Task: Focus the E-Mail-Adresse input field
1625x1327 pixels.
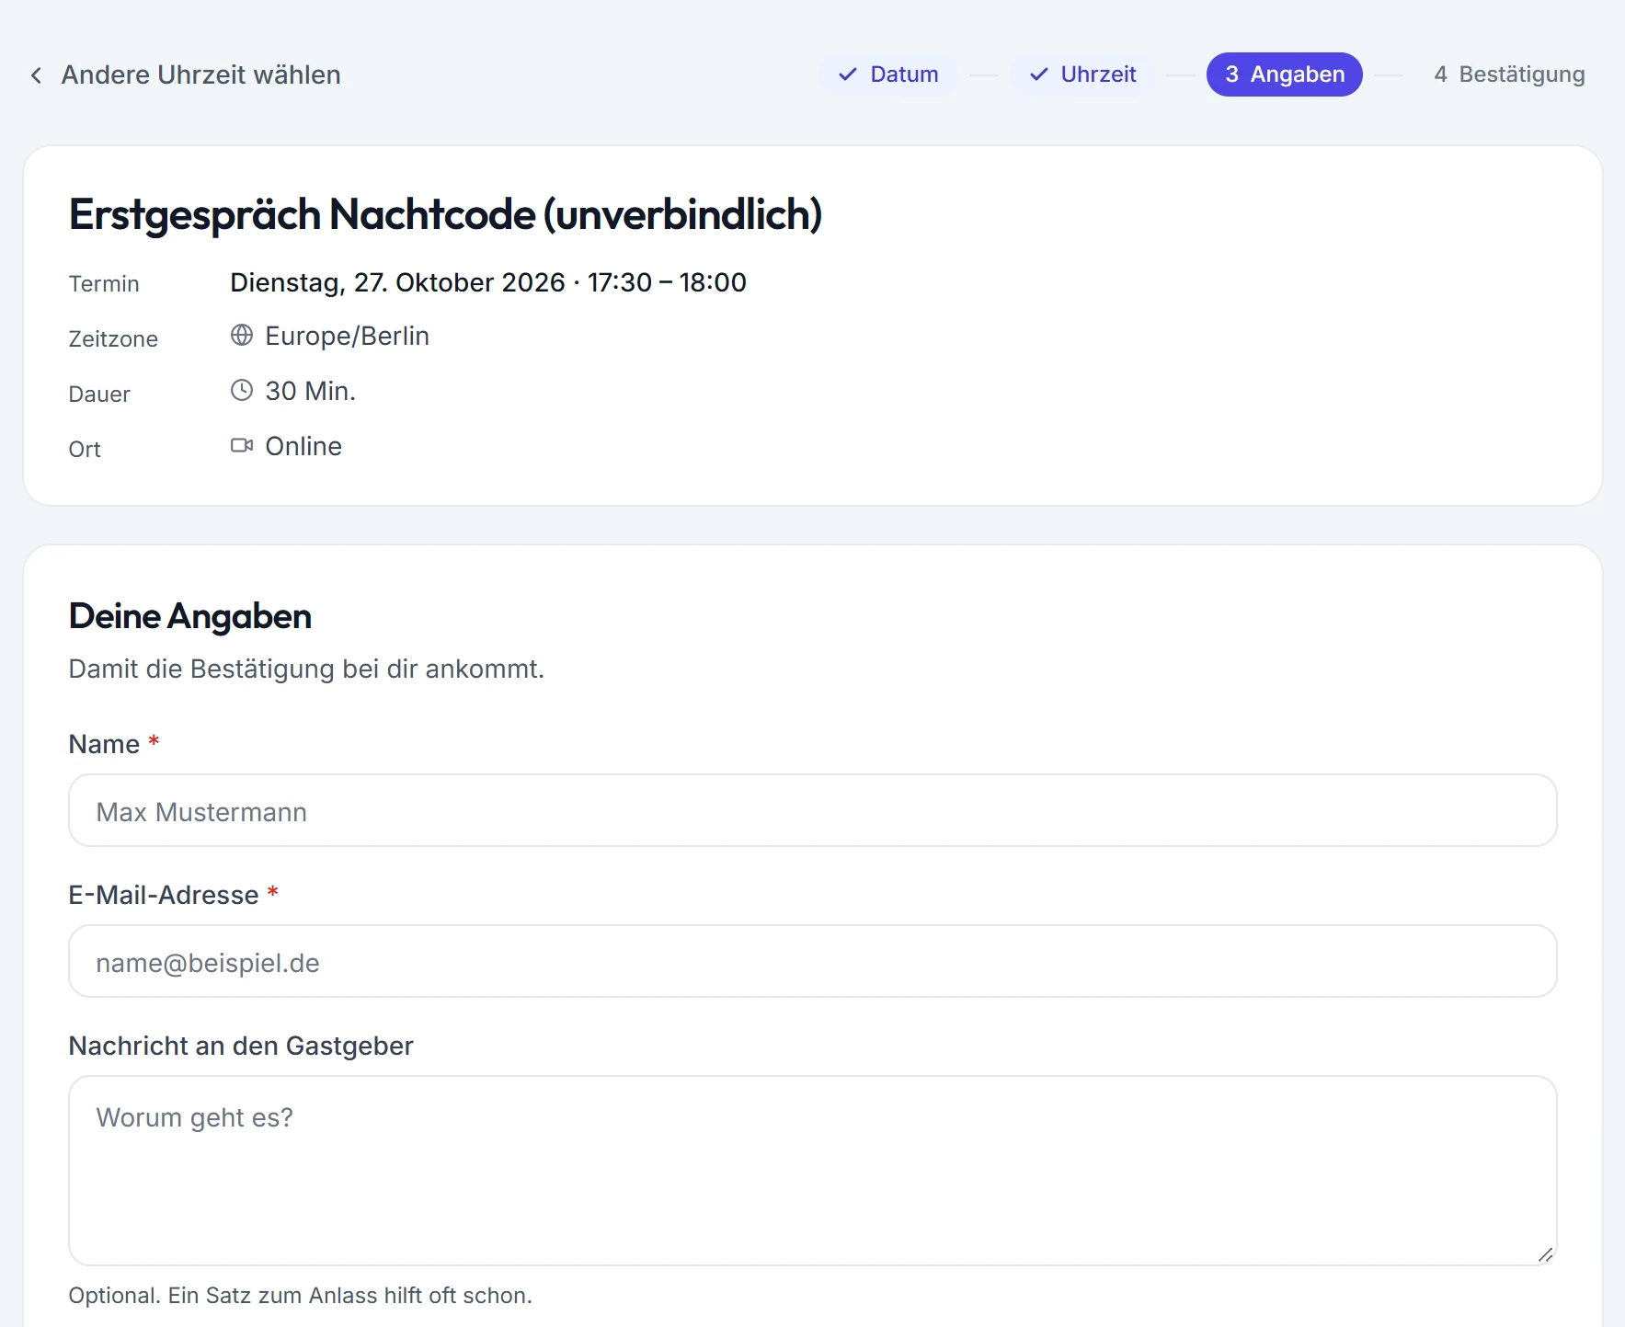Action: coord(812,961)
